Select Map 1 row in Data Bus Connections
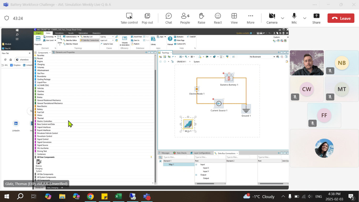 pyautogui.click(x=179, y=164)
